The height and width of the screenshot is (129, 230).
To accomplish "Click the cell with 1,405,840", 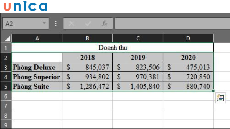I will [138, 86].
